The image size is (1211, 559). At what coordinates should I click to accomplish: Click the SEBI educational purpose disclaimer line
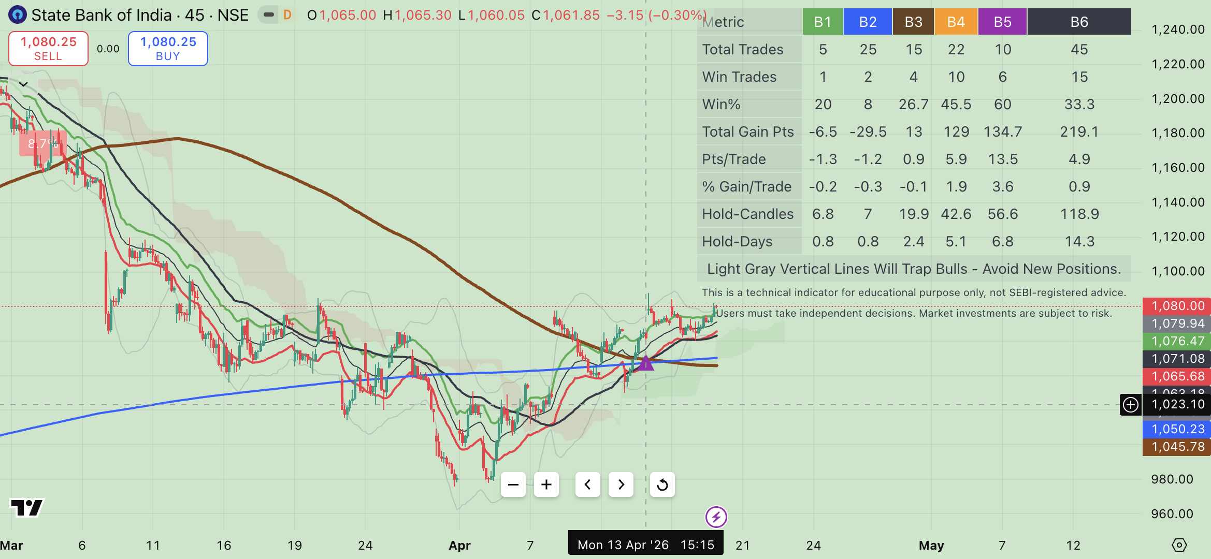pos(914,292)
